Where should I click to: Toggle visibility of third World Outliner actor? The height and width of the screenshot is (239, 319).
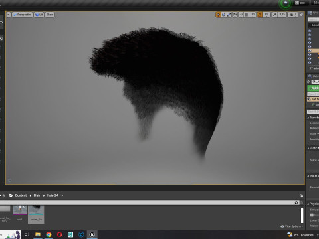(x=310, y=39)
